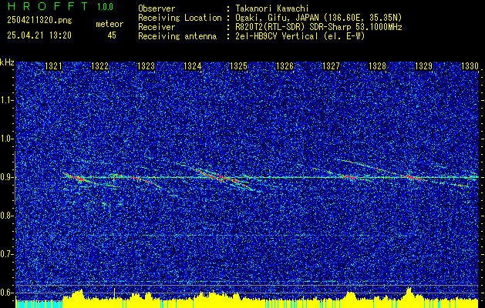485x308 pixels.
Task: Click the 1327 time marker
Action: pos(332,65)
